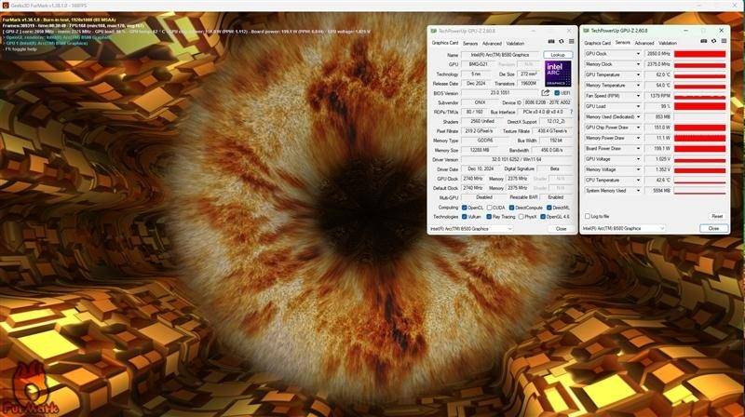Click the Subvendor 'ONIX' field
The image size is (745, 417).
pos(480,102)
